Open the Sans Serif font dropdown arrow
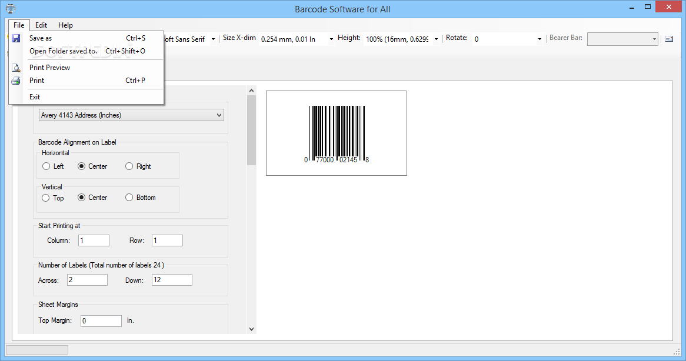 click(x=213, y=39)
